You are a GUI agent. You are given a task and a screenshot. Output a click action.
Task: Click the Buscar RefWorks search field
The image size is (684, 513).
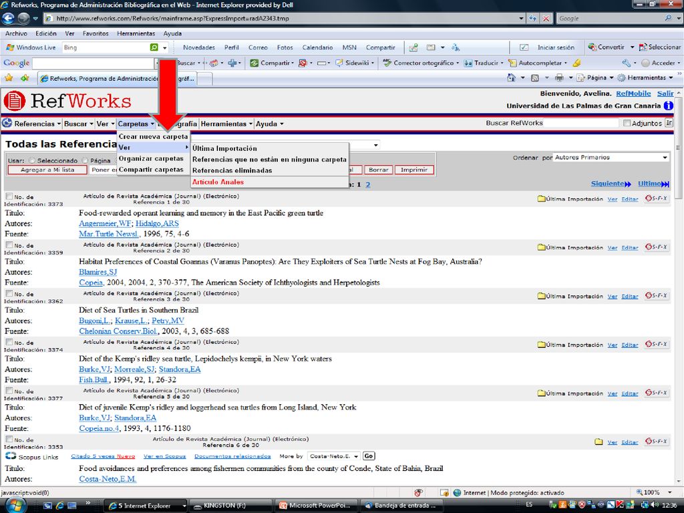tap(581, 123)
